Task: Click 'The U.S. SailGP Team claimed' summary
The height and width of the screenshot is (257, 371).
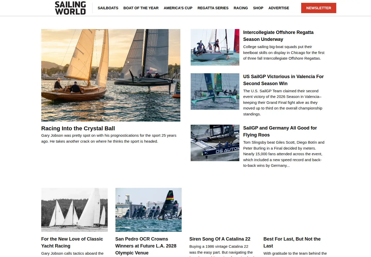Action: tap(283, 103)
